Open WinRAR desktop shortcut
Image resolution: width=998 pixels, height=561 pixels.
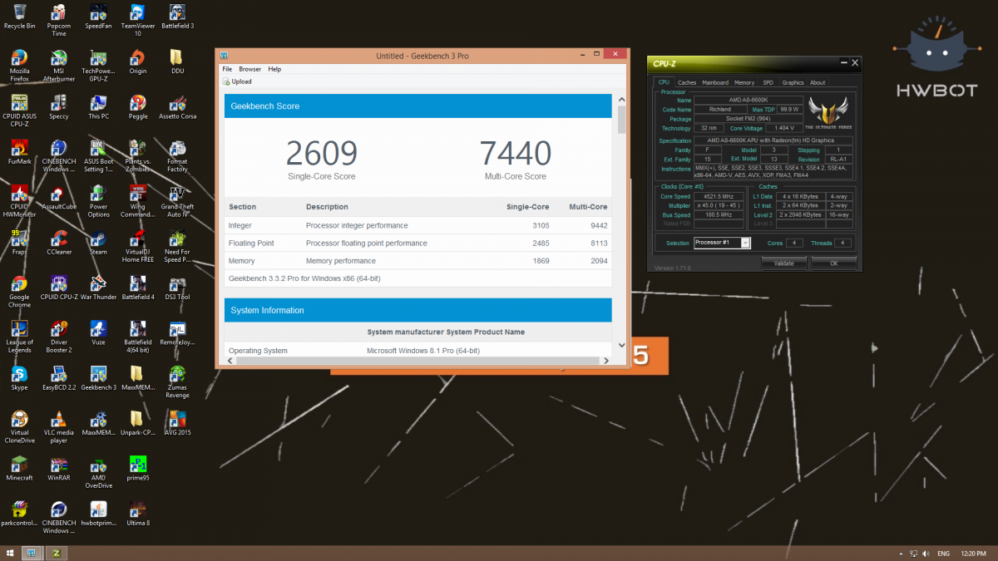coord(59,468)
